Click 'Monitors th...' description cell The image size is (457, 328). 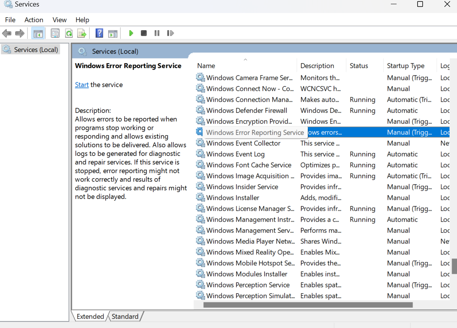tap(320, 78)
